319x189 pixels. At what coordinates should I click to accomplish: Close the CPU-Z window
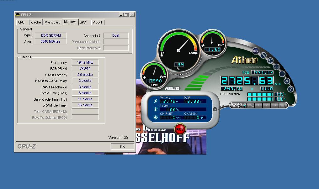(132, 15)
